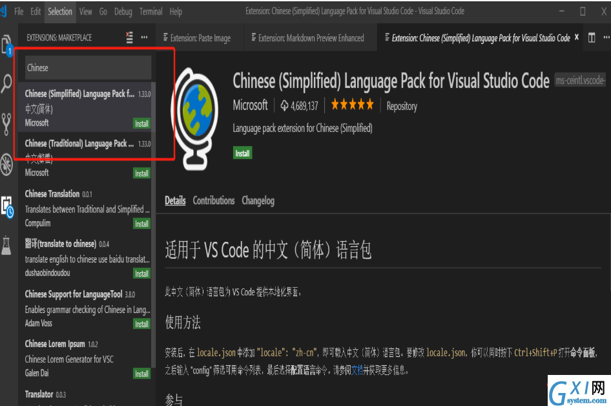This screenshot has height=406, width=611.
Task: Open the Terminal menu
Action: pyautogui.click(x=150, y=11)
